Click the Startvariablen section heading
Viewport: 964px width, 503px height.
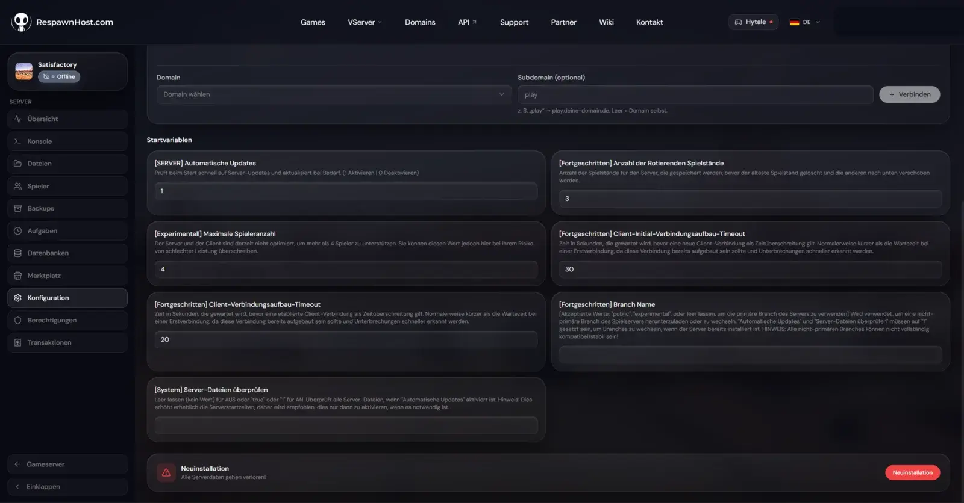169,140
